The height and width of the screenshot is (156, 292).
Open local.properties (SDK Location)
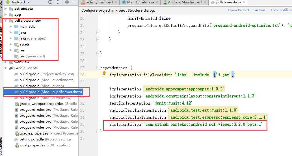pyautogui.click(x=45, y=145)
